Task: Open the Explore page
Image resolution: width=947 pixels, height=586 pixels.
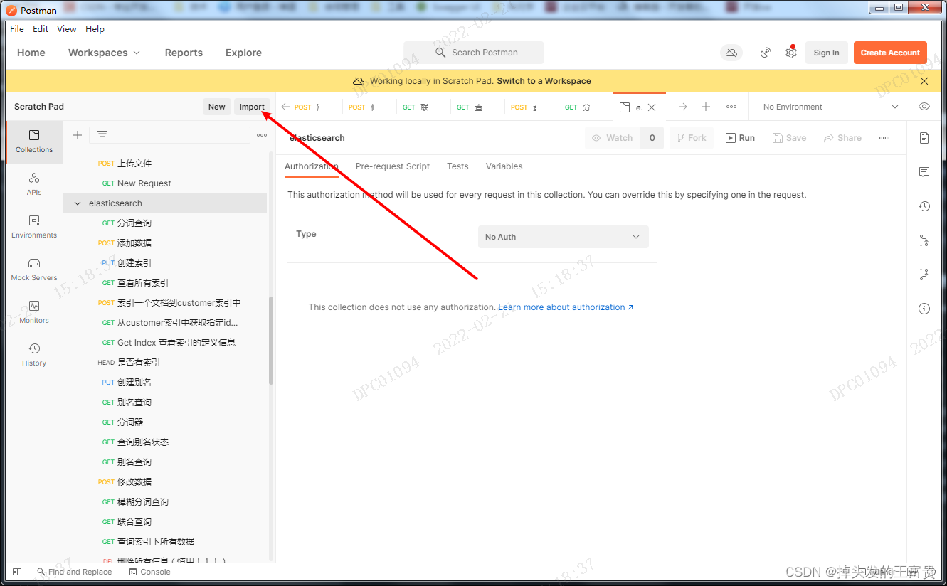Action: point(243,53)
